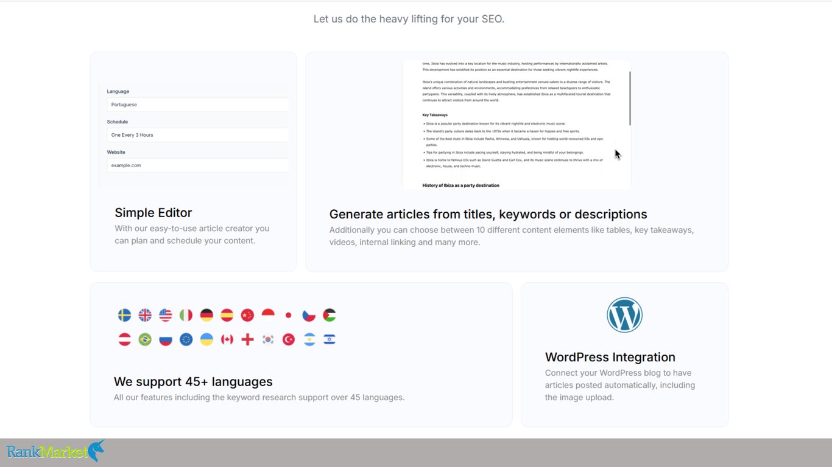The height and width of the screenshot is (467, 832).
Task: Open the Language field showing Portuguese
Action: (x=197, y=105)
